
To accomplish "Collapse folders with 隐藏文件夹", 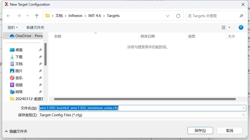I will click(16, 131).
